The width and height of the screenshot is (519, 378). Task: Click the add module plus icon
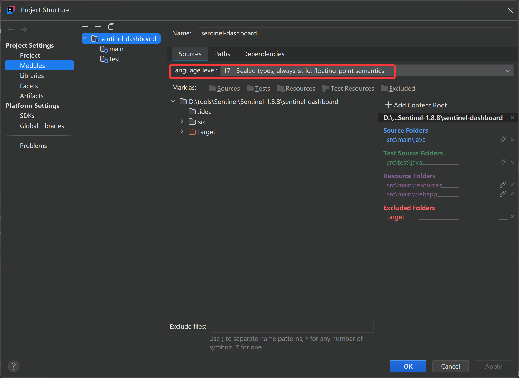pyautogui.click(x=85, y=27)
